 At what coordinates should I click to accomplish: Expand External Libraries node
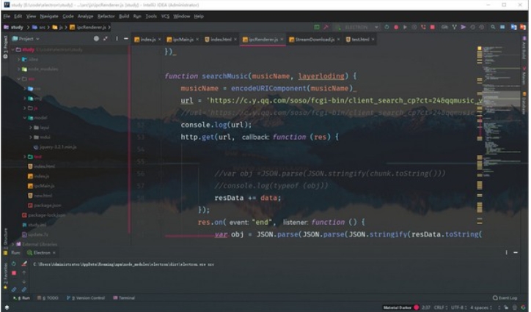pos(13,244)
